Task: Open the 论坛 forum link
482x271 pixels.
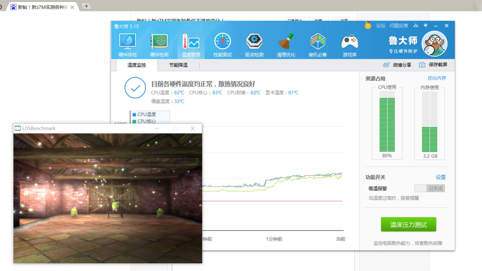Action: coord(381,26)
